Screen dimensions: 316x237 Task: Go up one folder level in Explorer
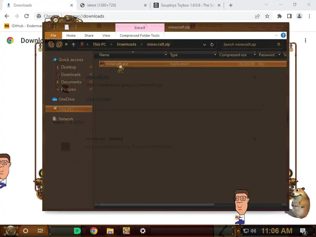tap(73, 45)
